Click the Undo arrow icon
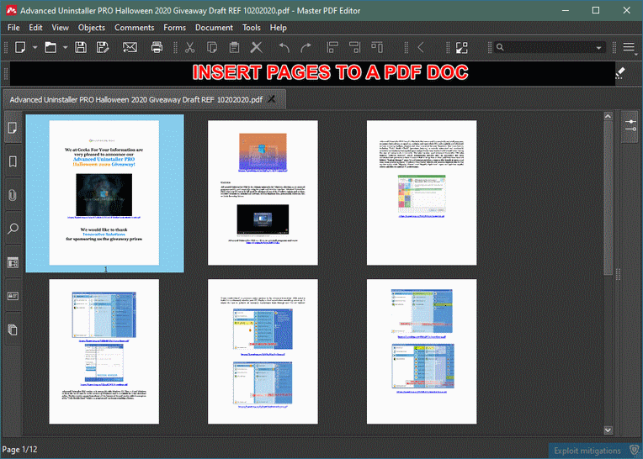This screenshot has width=643, height=459. coord(284,47)
